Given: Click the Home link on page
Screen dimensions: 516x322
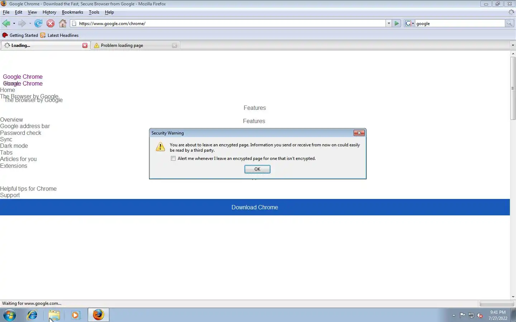Looking at the screenshot, I should [x=8, y=90].
